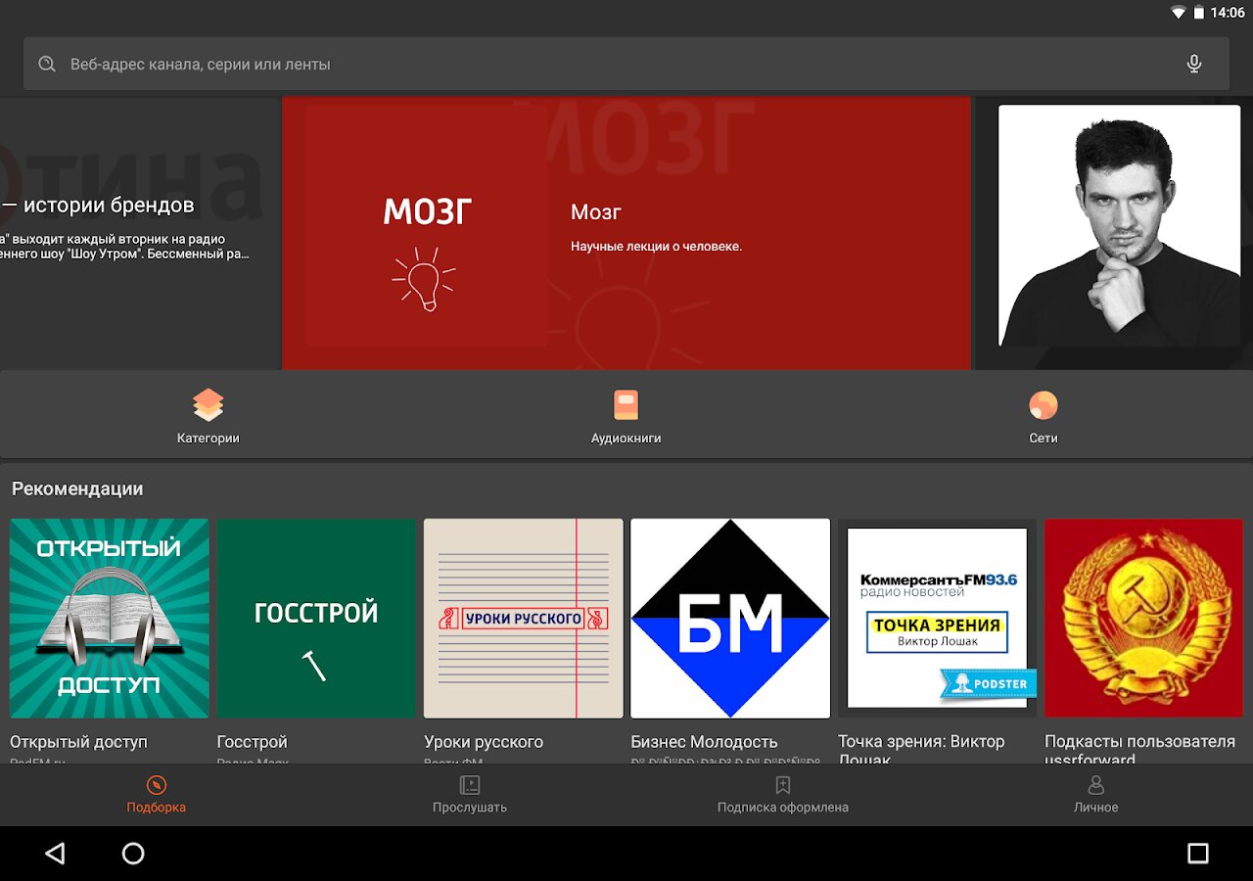Open the Госстрой podcast cover

click(316, 619)
